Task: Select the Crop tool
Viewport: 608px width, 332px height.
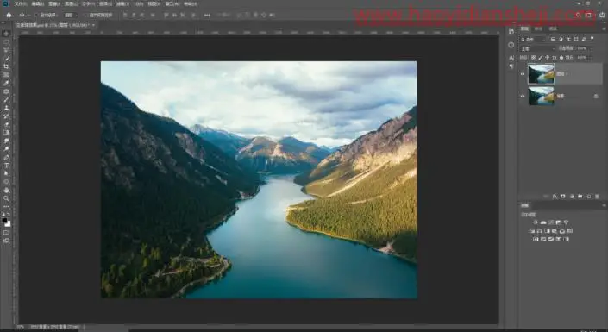Action: click(6, 66)
